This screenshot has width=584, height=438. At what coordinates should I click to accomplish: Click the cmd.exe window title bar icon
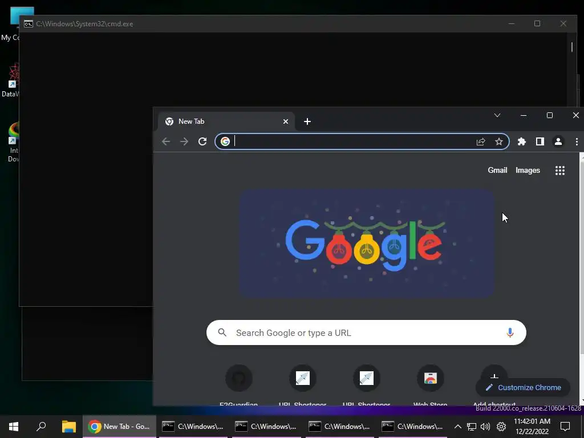29,24
